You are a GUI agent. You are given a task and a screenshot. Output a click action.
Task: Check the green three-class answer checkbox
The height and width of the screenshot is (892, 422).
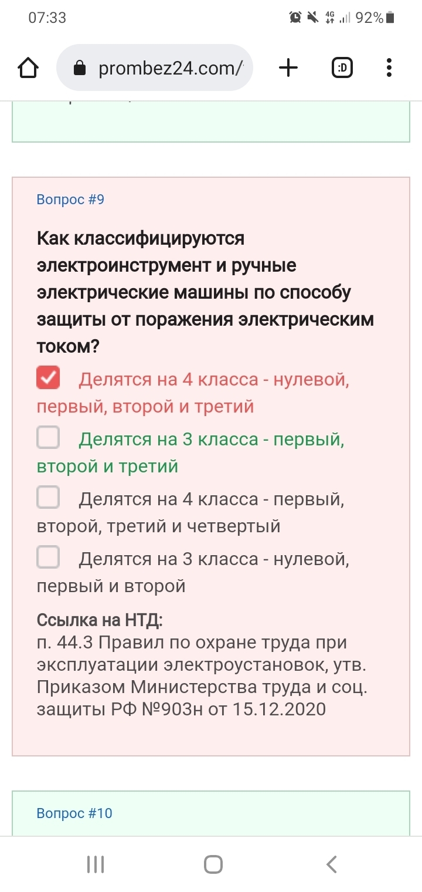tap(48, 437)
